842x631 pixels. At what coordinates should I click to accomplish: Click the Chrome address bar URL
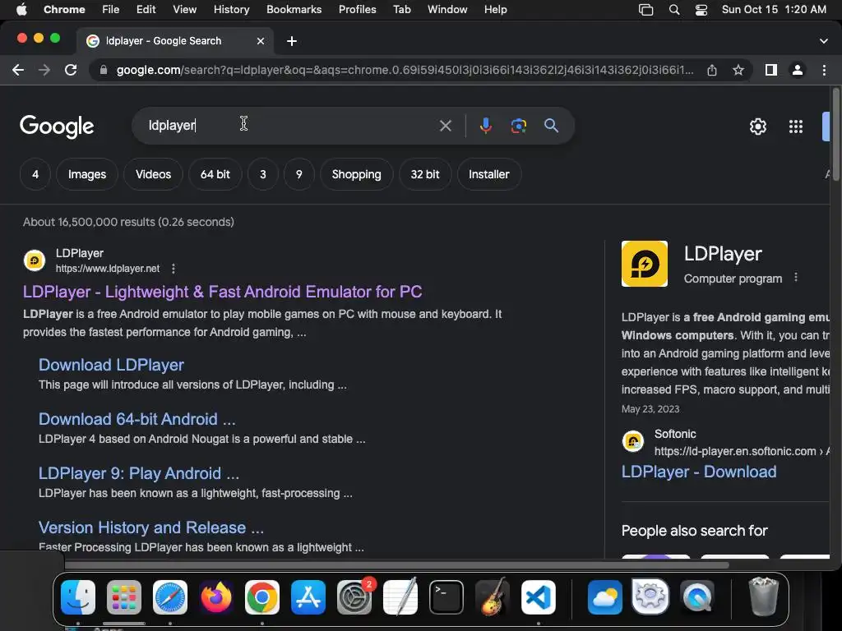click(x=405, y=70)
